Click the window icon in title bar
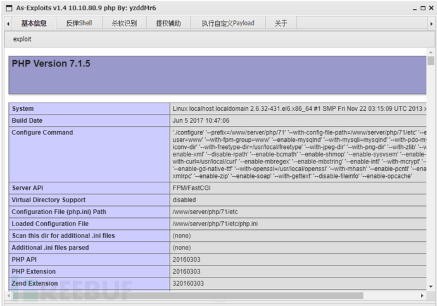The image size is (437, 306). tap(9, 8)
